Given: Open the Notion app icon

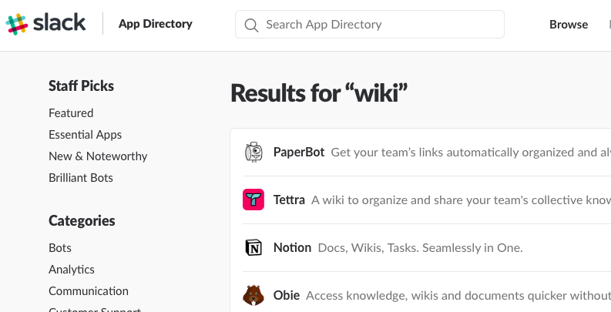Looking at the screenshot, I should pyautogui.click(x=253, y=247).
